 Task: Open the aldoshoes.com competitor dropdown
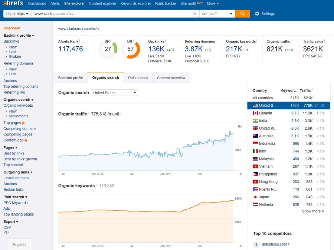(x=289, y=244)
